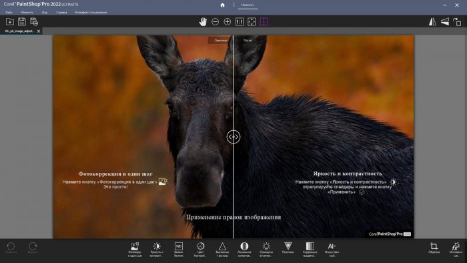Open the Sharpness (Резкость) tool

(x=288, y=248)
